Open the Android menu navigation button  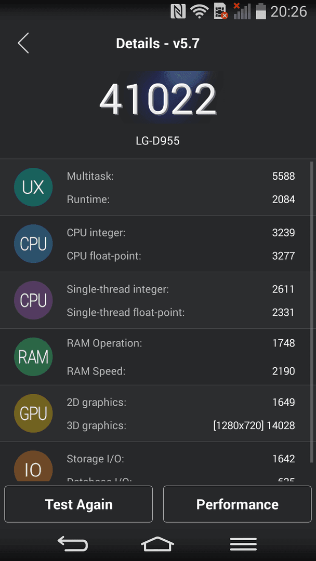tap(243, 544)
